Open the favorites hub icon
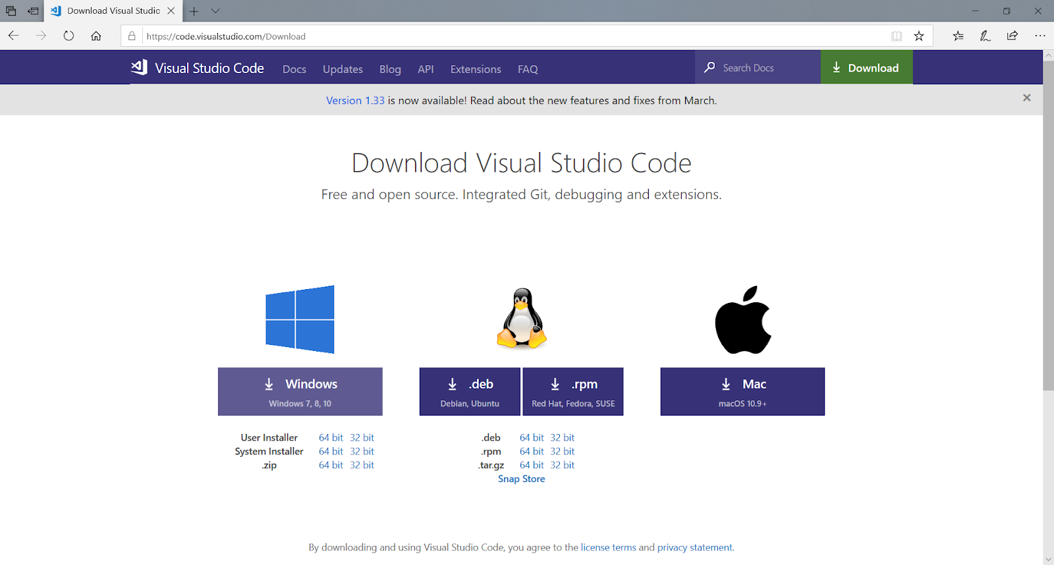The height and width of the screenshot is (565, 1054). click(x=958, y=36)
